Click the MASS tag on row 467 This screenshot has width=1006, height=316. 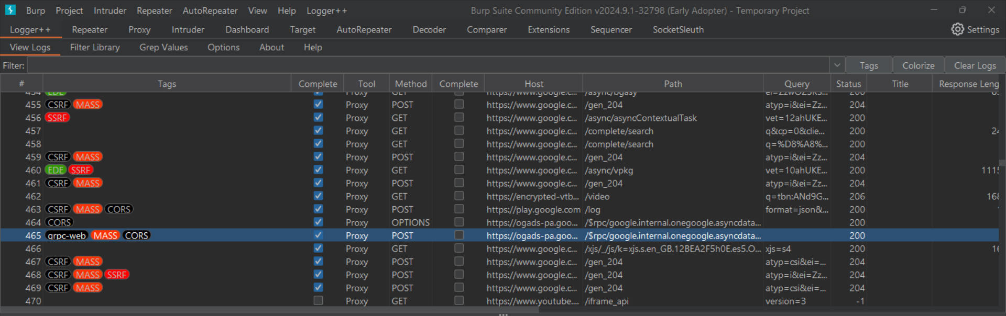[x=88, y=262]
